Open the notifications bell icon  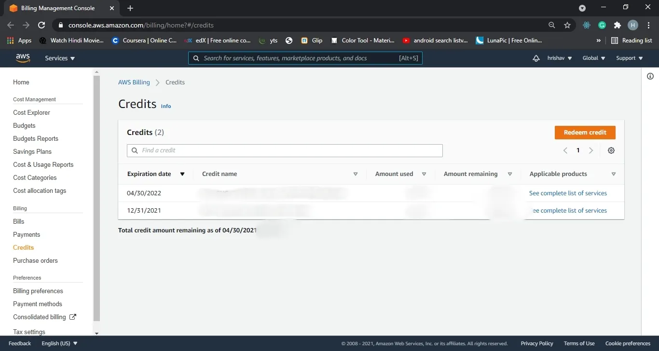536,58
